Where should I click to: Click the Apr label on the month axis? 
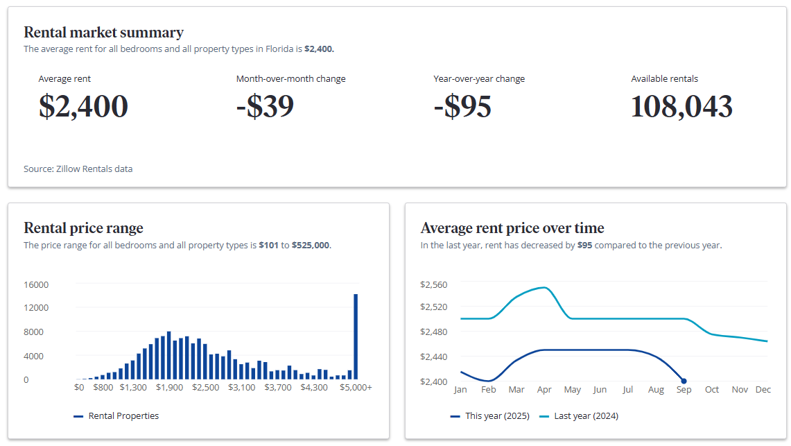(544, 390)
